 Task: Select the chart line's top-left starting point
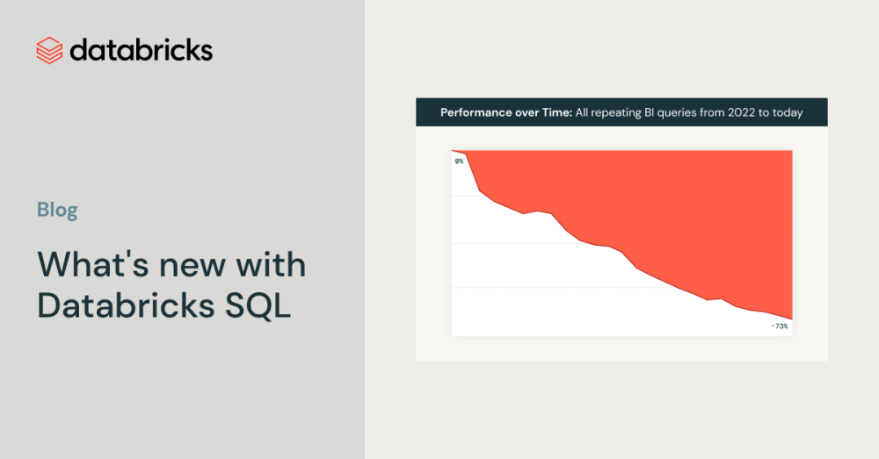point(454,151)
